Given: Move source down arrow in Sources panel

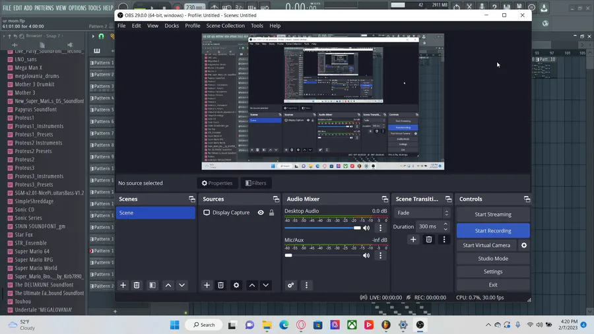Looking at the screenshot, I should [265, 285].
